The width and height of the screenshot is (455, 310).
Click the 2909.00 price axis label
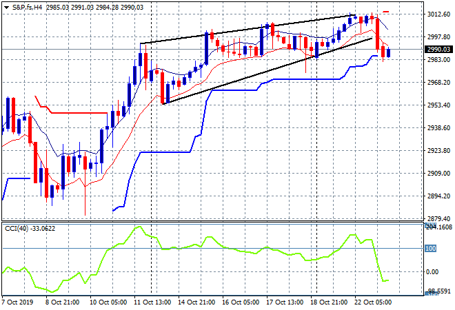438,174
